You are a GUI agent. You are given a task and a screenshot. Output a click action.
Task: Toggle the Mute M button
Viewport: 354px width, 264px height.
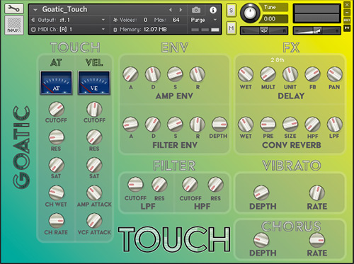(x=231, y=28)
